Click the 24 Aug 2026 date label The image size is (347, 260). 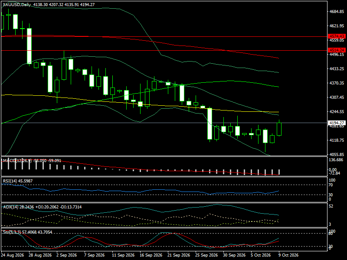(13, 255)
